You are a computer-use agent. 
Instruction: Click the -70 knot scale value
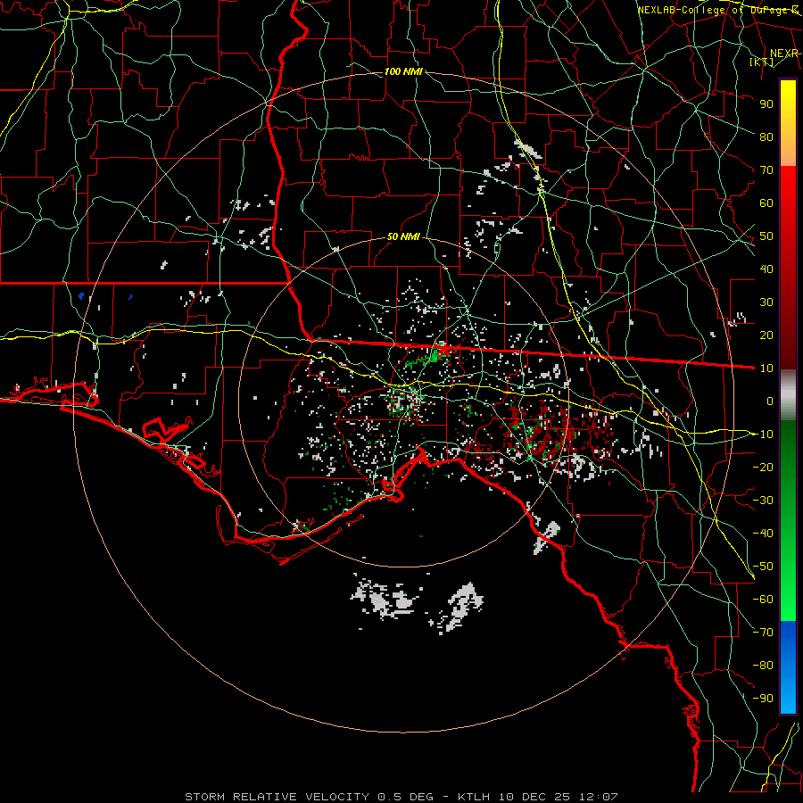point(763,633)
